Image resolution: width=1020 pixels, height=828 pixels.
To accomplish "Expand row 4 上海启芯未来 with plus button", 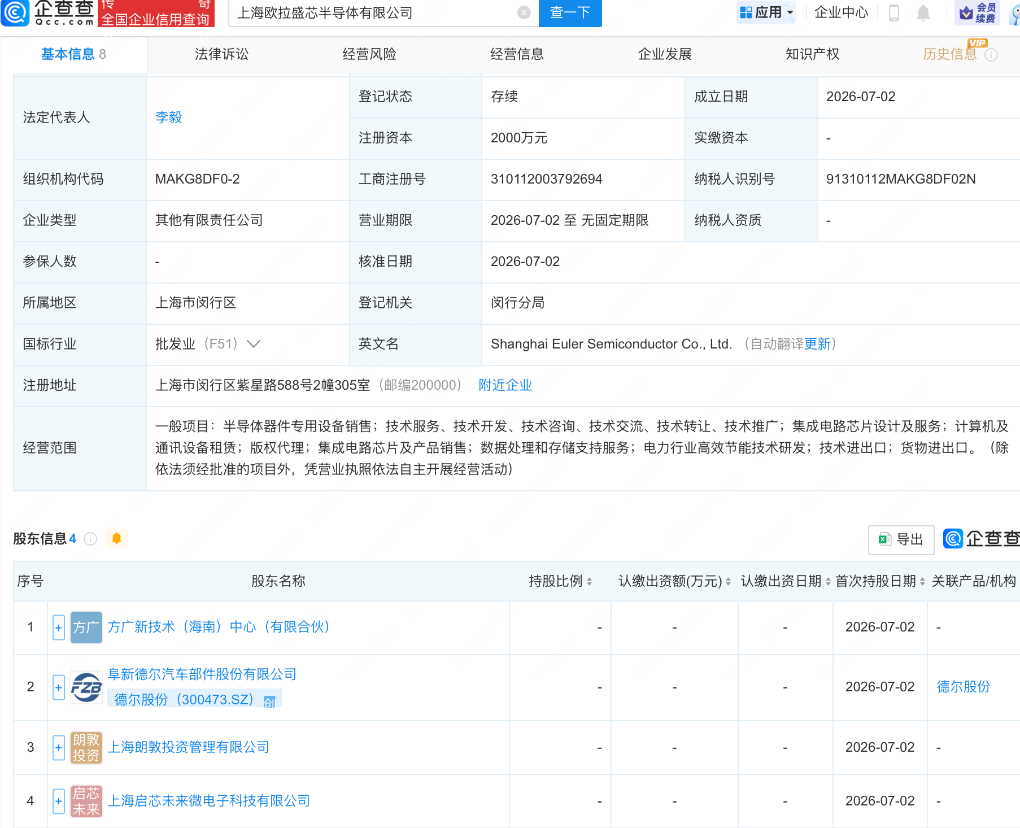I will pyautogui.click(x=59, y=801).
